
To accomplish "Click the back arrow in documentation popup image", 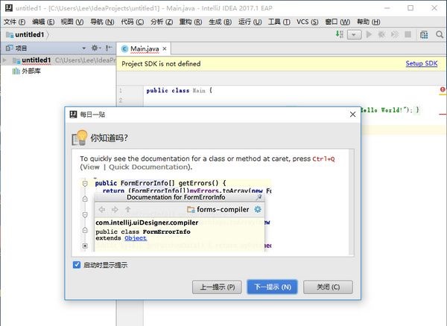I will 102,210.
